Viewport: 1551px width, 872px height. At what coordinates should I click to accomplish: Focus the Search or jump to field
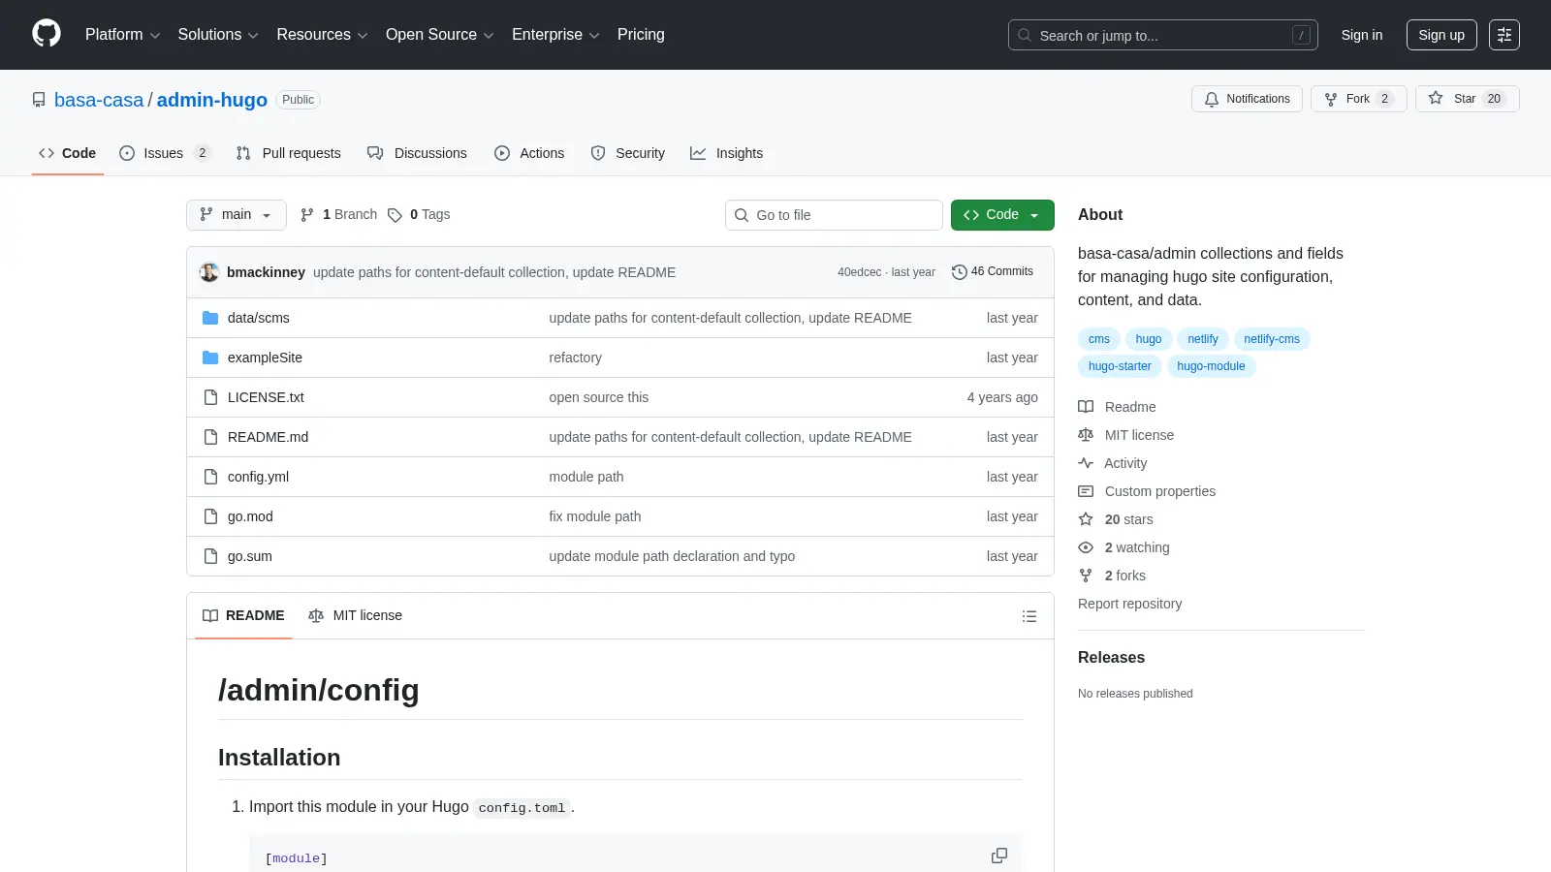pyautogui.click(x=1162, y=35)
